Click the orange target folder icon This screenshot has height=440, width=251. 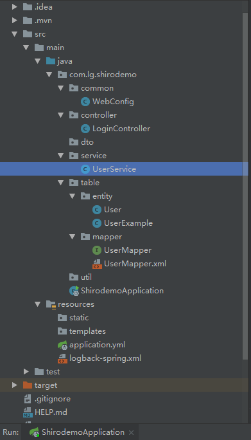28,385
